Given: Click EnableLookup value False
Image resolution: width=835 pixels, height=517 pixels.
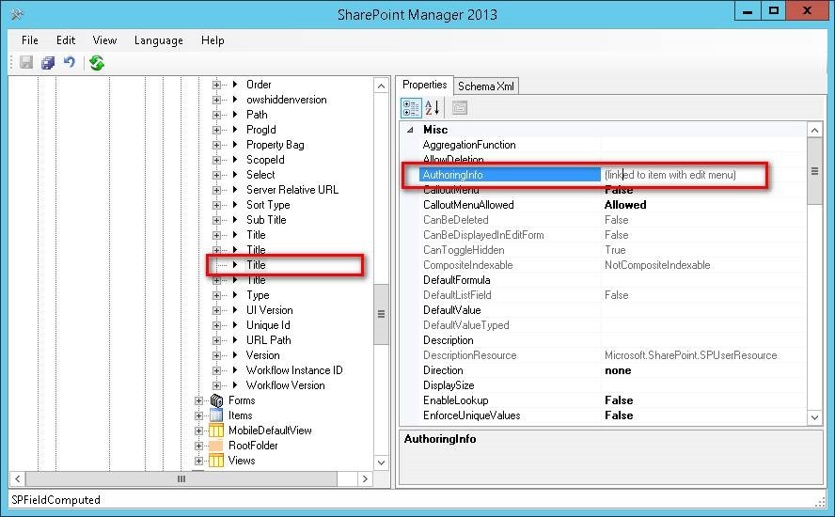Looking at the screenshot, I should (x=619, y=400).
